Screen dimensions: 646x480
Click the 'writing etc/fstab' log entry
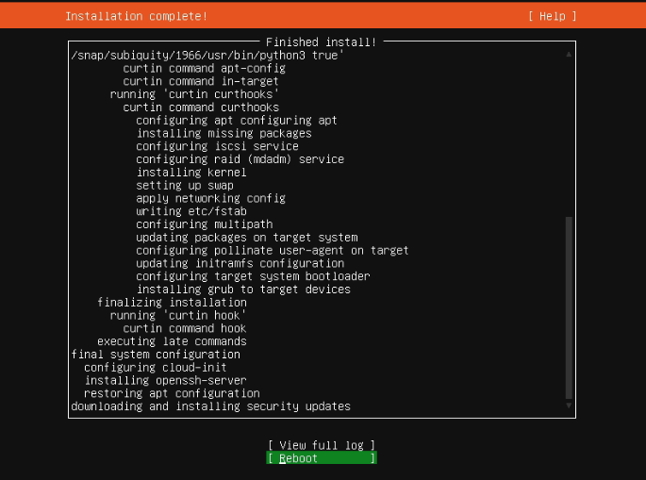[191, 211]
